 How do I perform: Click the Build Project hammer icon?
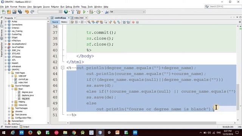point(73,12)
